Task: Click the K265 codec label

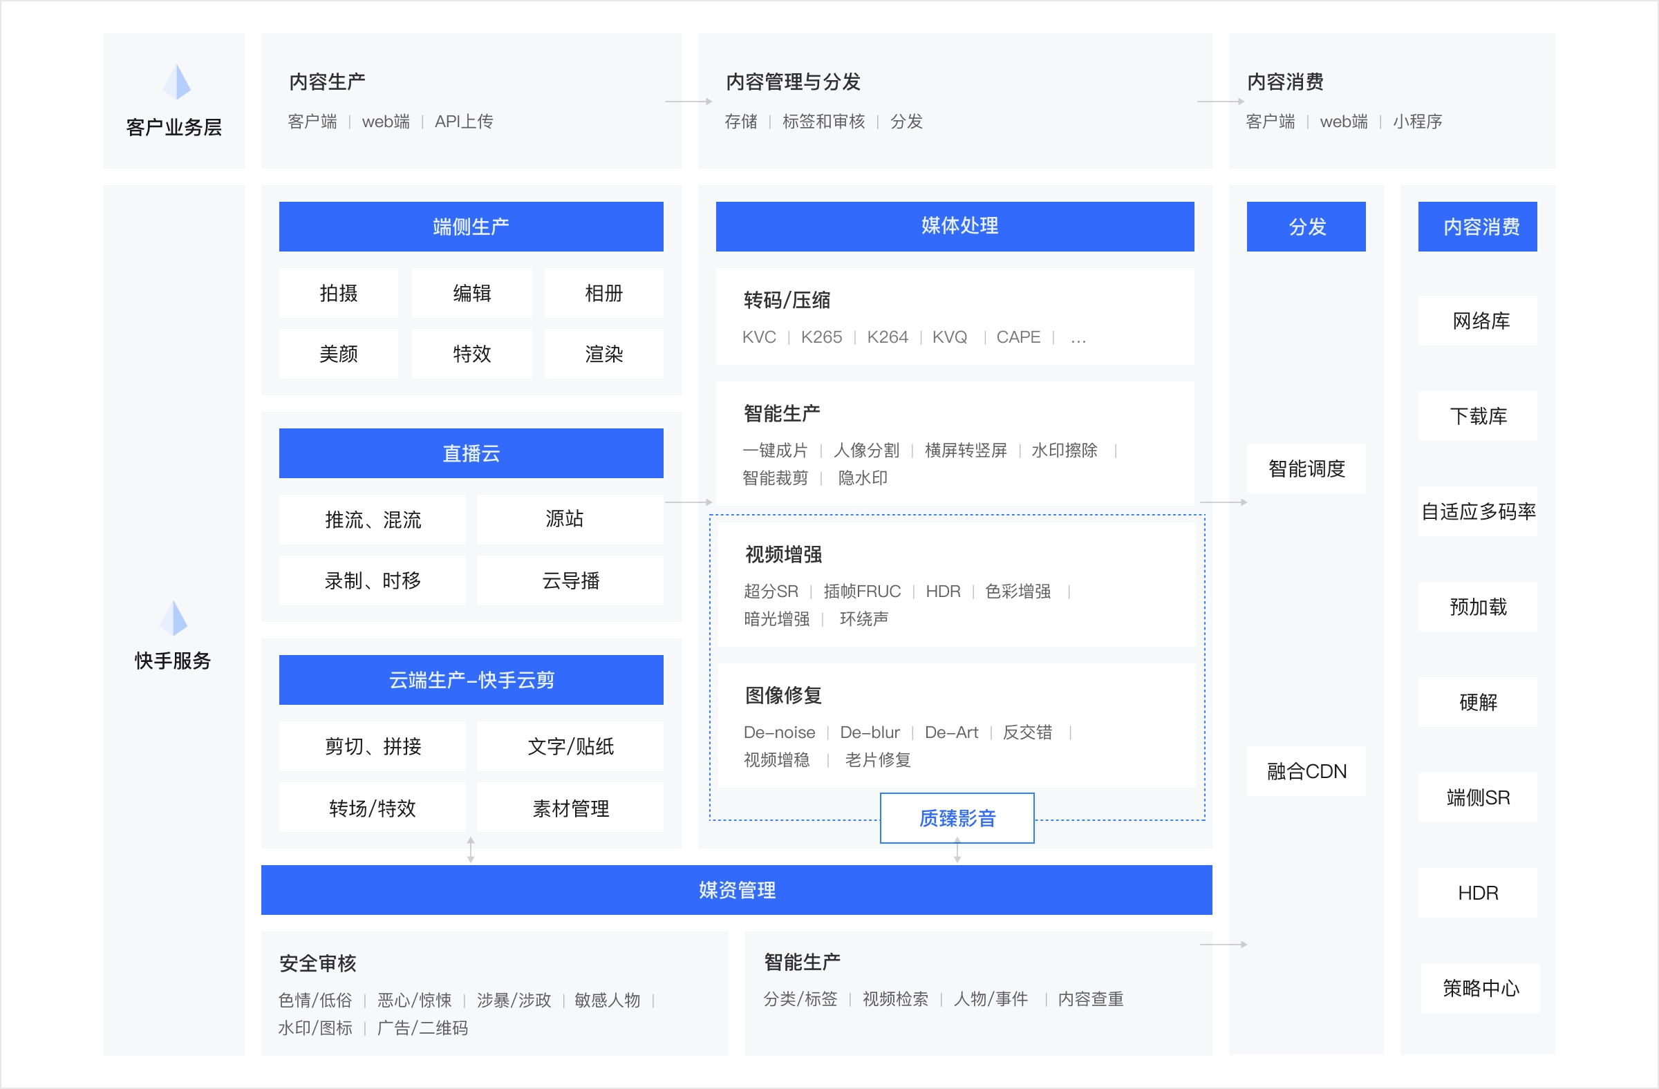Action: (x=821, y=337)
